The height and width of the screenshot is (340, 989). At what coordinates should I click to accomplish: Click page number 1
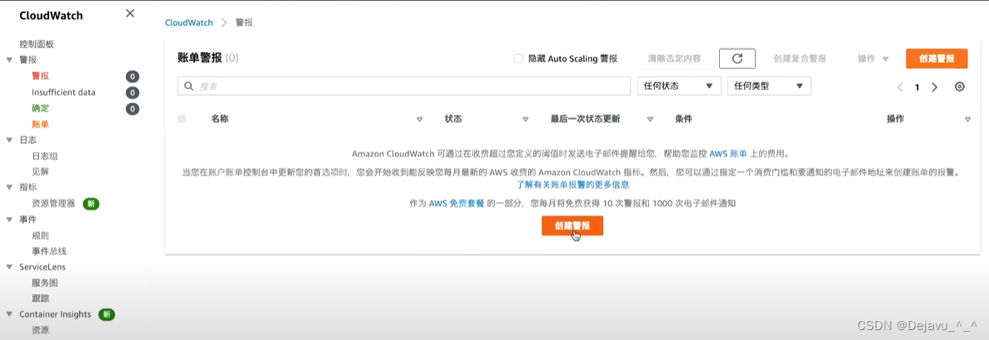pyautogui.click(x=917, y=87)
